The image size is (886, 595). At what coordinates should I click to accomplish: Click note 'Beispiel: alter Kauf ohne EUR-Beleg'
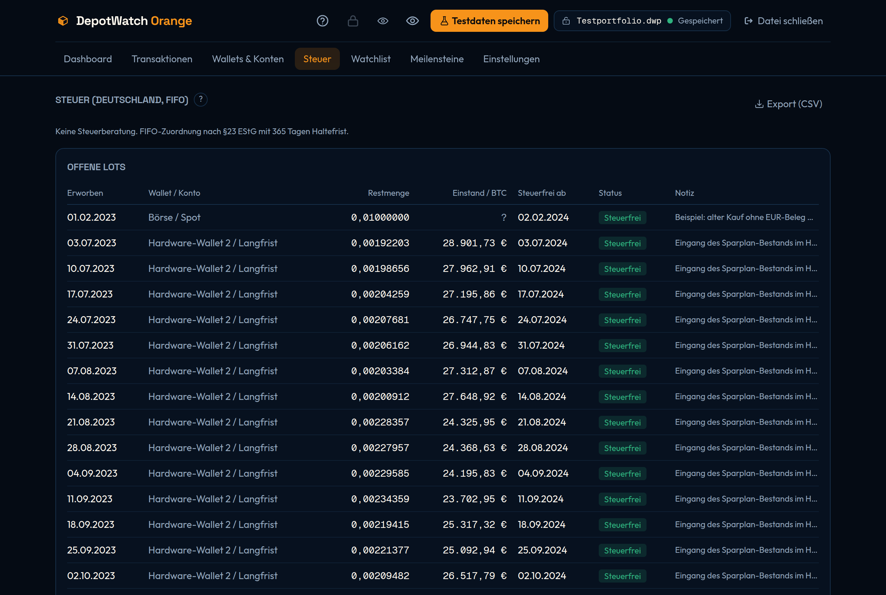(744, 218)
